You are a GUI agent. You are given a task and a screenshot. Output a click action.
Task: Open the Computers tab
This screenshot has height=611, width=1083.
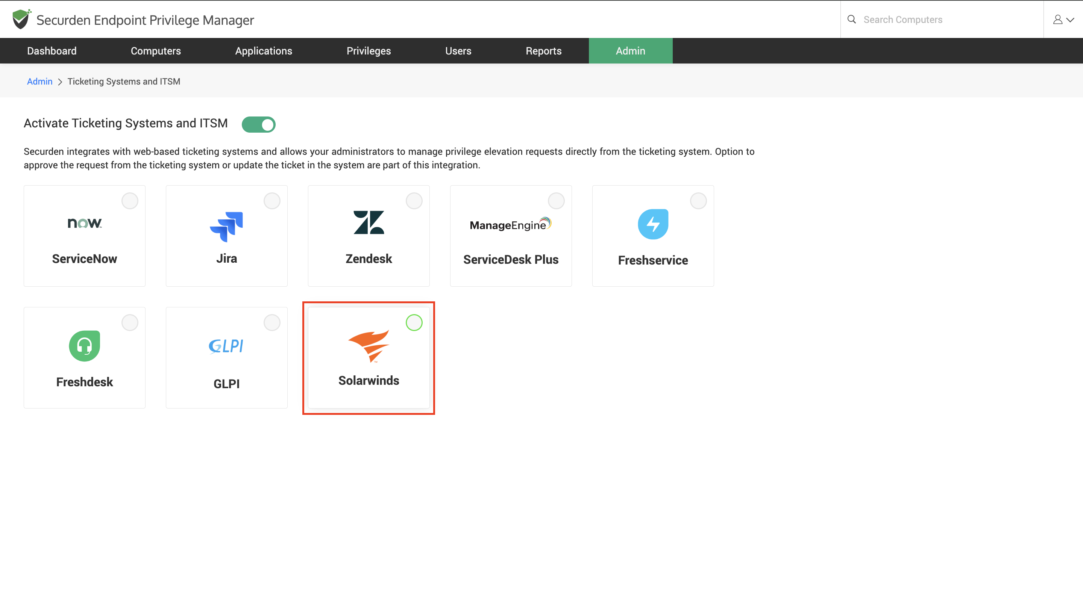click(x=156, y=51)
